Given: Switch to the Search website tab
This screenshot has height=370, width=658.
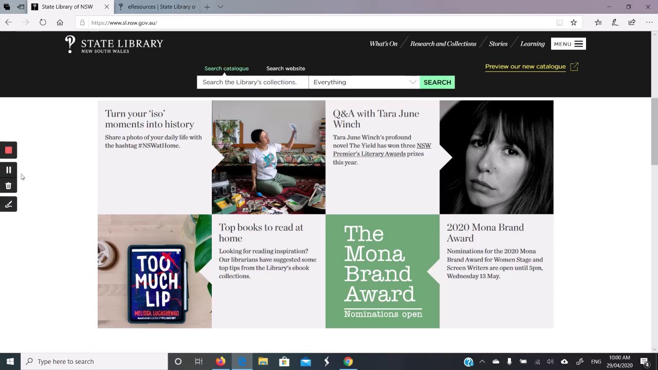Looking at the screenshot, I should (x=285, y=68).
